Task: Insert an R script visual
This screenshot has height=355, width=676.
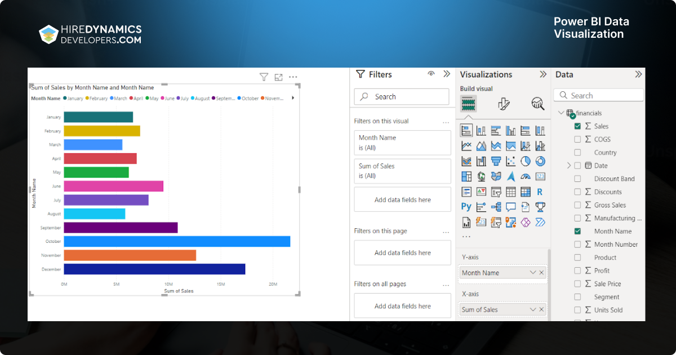Action: coord(540,192)
